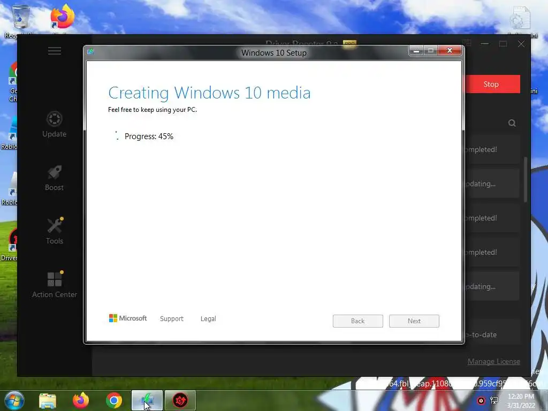Click the Driver Booster system tray icon

pyautogui.click(x=481, y=400)
